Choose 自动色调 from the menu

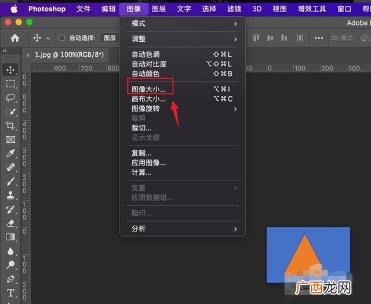point(183,55)
